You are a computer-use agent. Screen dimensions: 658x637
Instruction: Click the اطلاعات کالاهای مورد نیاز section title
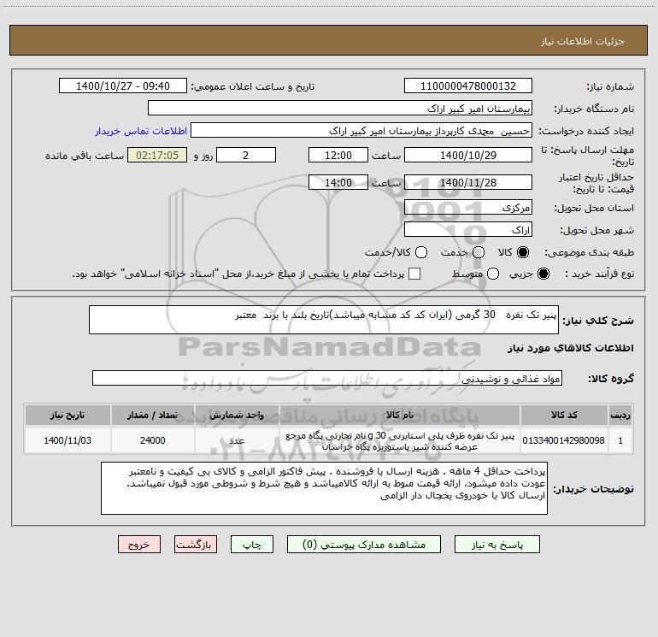[571, 348]
